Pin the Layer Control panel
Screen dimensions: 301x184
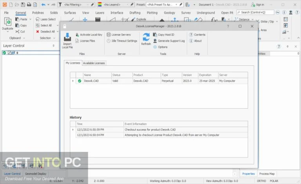click(x=53, y=46)
